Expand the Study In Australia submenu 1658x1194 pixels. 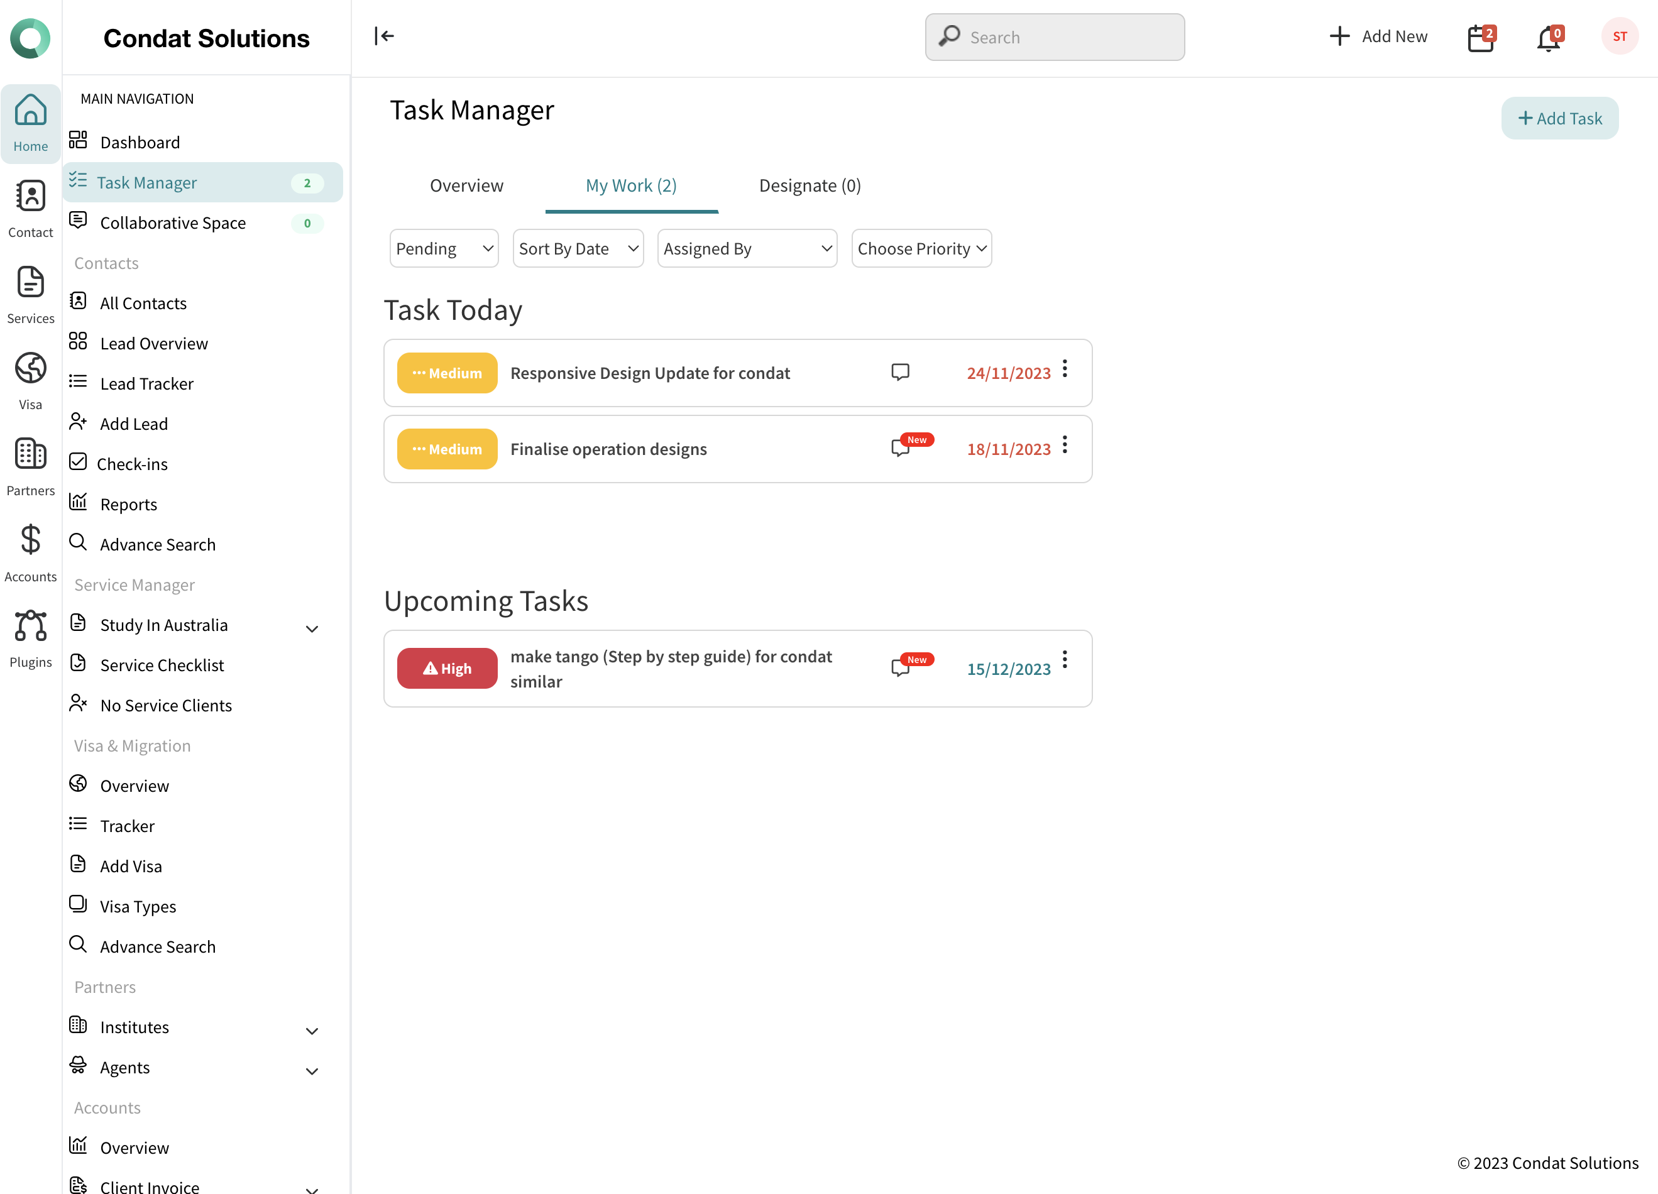click(311, 628)
